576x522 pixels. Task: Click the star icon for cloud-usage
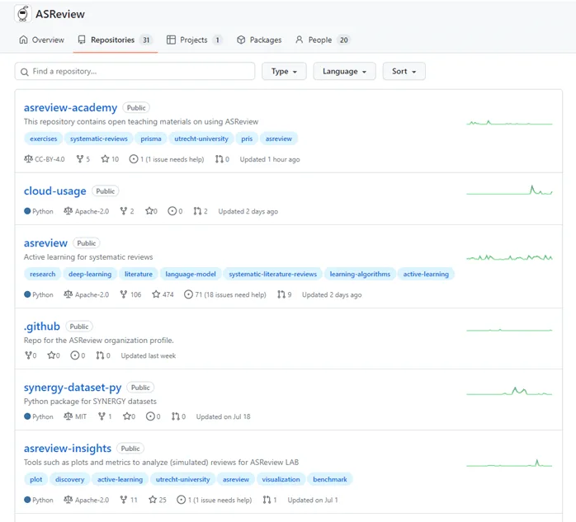[149, 211]
